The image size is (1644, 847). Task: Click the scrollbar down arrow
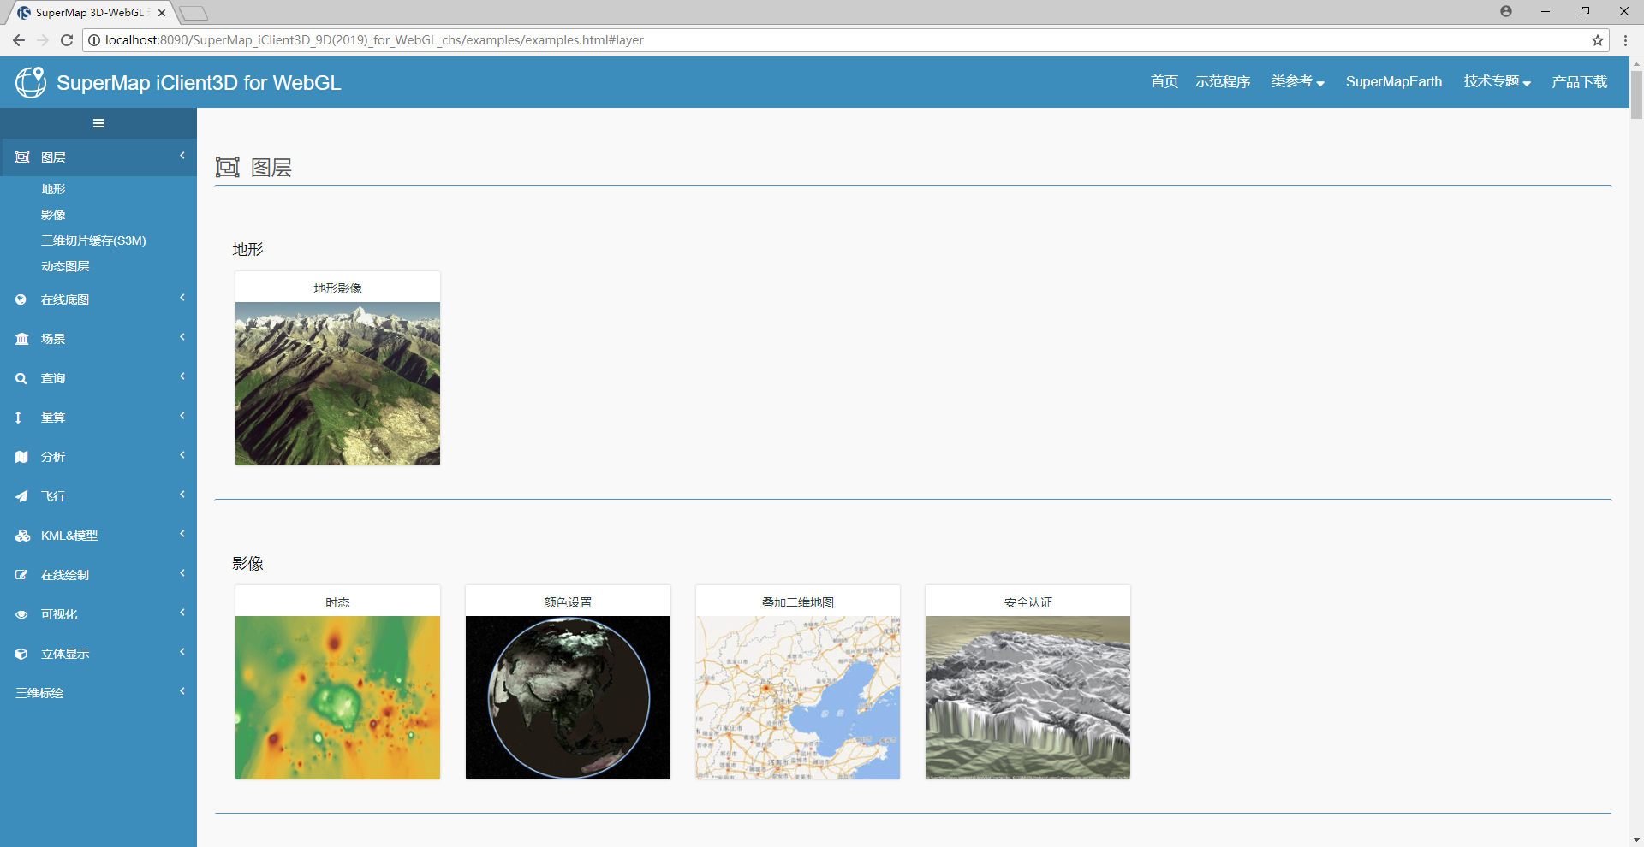pyautogui.click(x=1636, y=840)
